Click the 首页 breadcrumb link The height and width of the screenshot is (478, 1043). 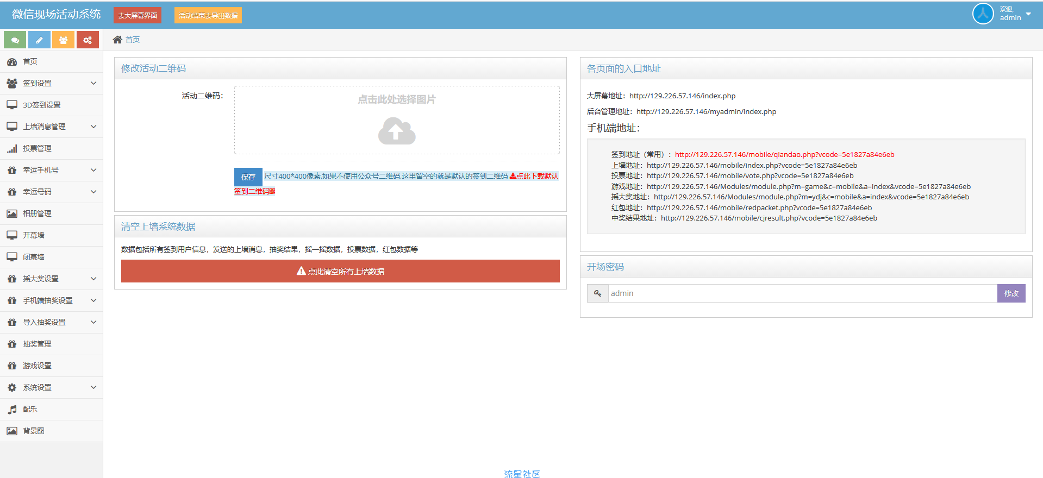(133, 40)
